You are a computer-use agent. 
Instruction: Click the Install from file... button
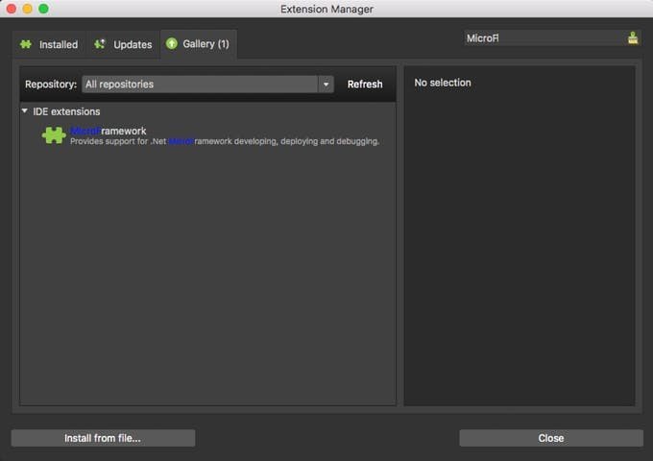click(x=103, y=438)
